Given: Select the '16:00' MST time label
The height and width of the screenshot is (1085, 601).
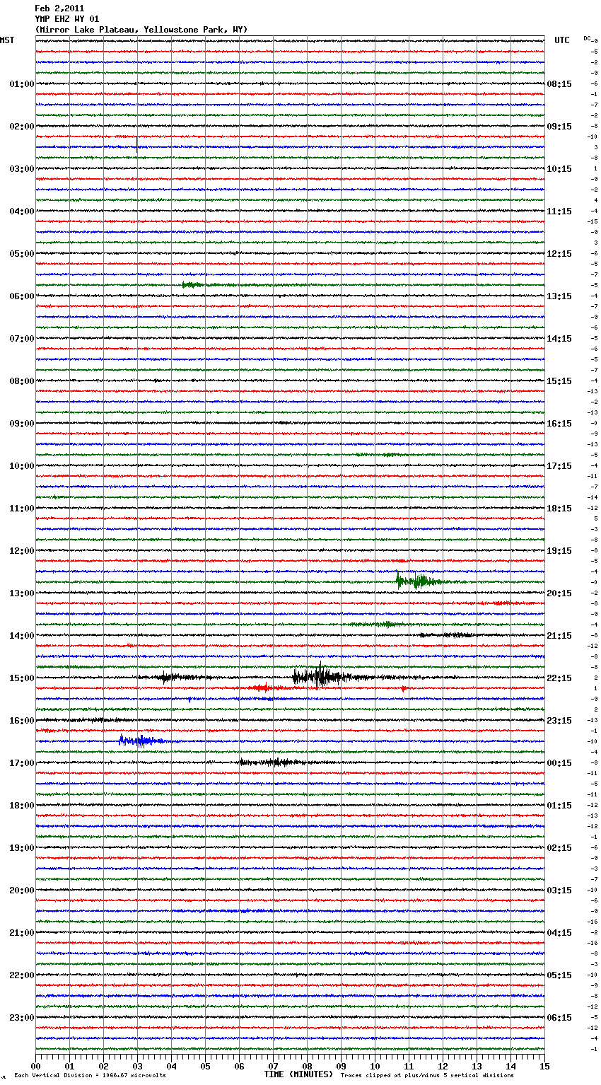Looking at the screenshot, I should coord(22,721).
